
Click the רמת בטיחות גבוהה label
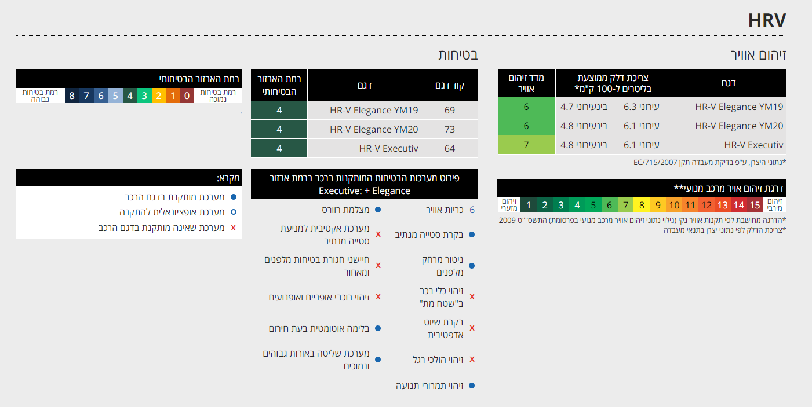[40, 96]
